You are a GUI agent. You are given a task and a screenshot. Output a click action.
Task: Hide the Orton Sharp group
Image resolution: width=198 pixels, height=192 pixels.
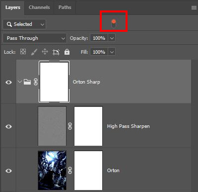[x=8, y=82]
